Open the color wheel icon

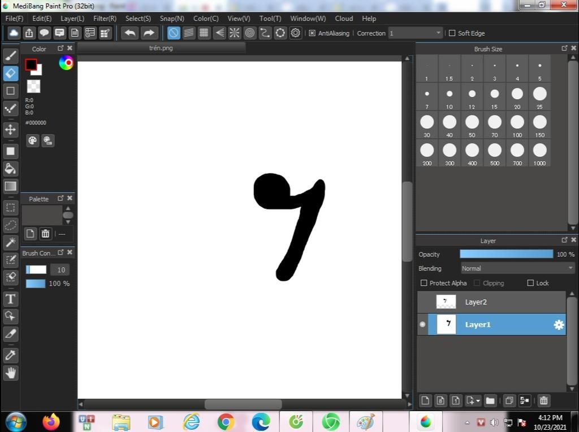pyautogui.click(x=66, y=63)
